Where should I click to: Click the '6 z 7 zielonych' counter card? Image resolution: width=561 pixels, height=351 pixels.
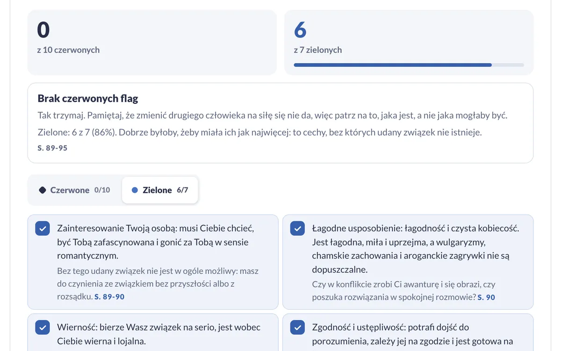point(409,43)
